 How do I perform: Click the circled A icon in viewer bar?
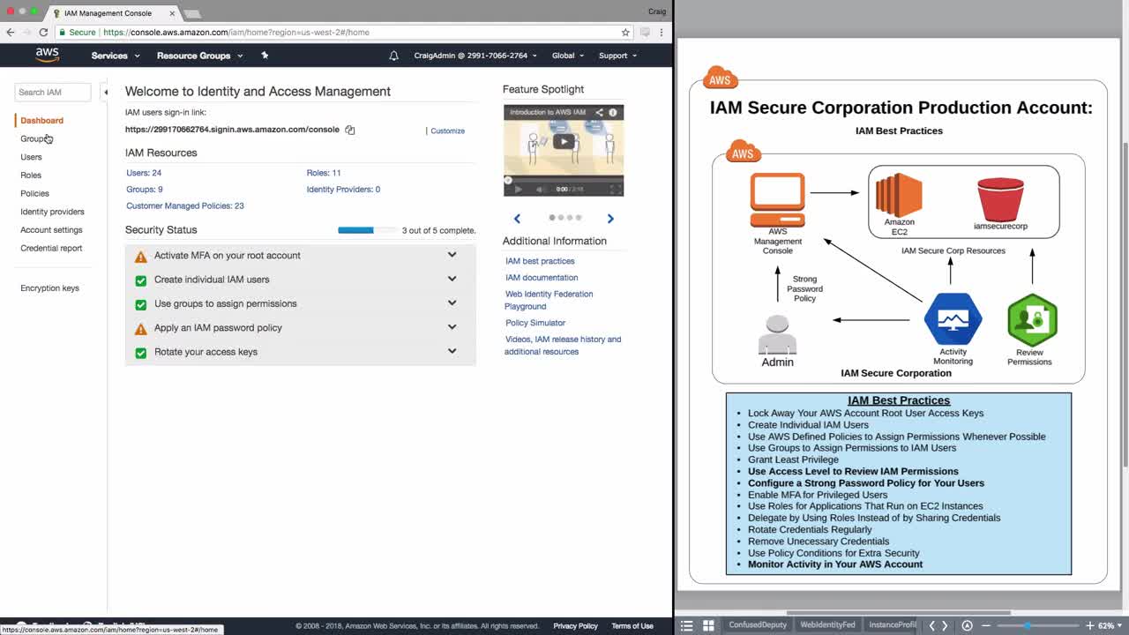pyautogui.click(x=967, y=625)
